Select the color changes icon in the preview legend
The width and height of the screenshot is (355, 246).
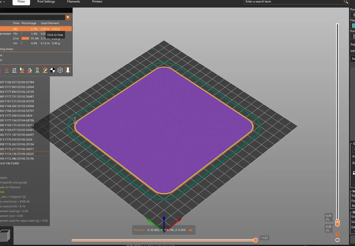pos(29,70)
